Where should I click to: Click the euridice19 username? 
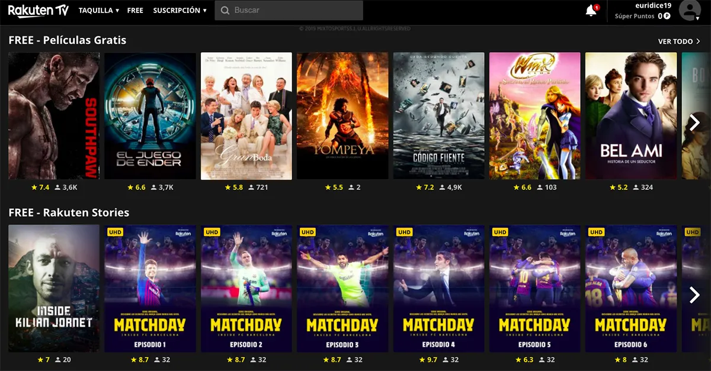pyautogui.click(x=652, y=5)
